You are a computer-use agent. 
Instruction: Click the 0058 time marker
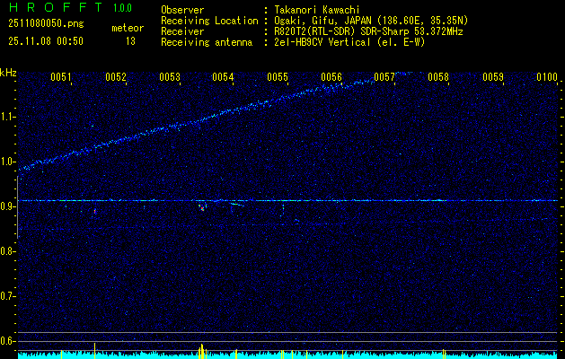coord(438,77)
